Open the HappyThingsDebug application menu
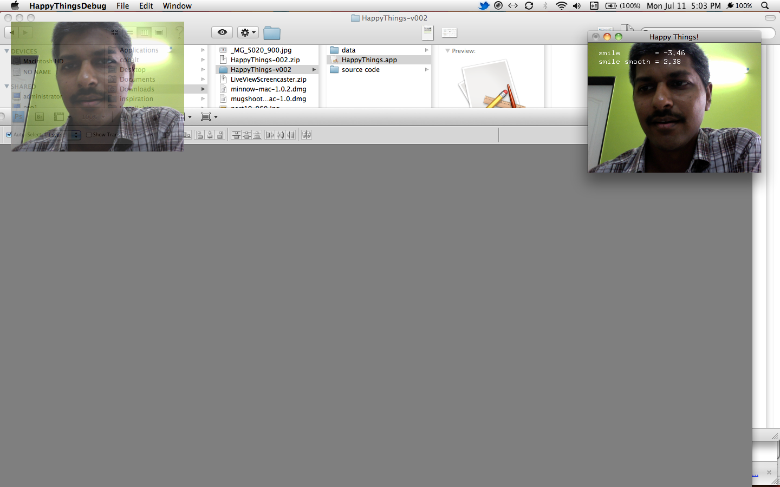 (68, 6)
